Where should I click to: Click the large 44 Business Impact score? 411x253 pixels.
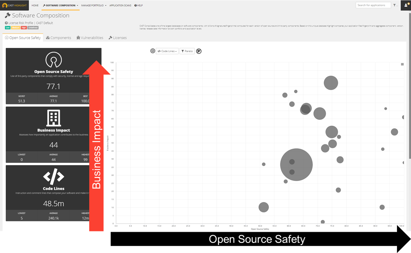point(54,145)
